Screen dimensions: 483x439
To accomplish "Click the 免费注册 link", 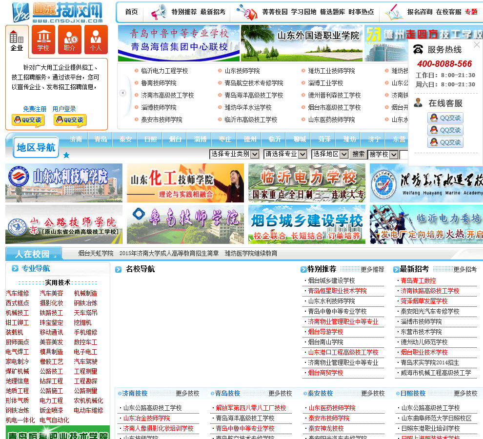I will coord(35,109).
